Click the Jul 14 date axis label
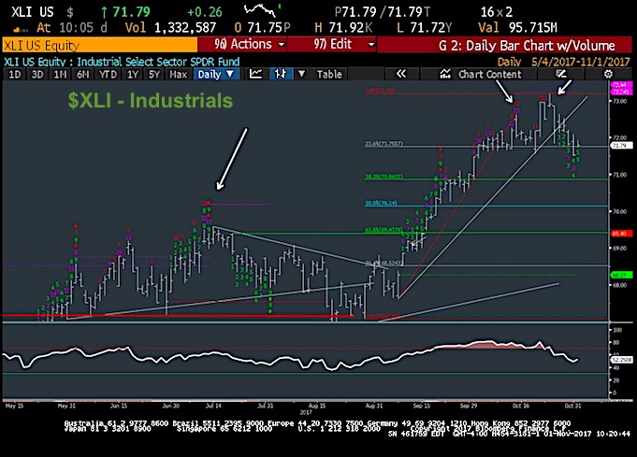This screenshot has height=457, width=637. (x=213, y=406)
